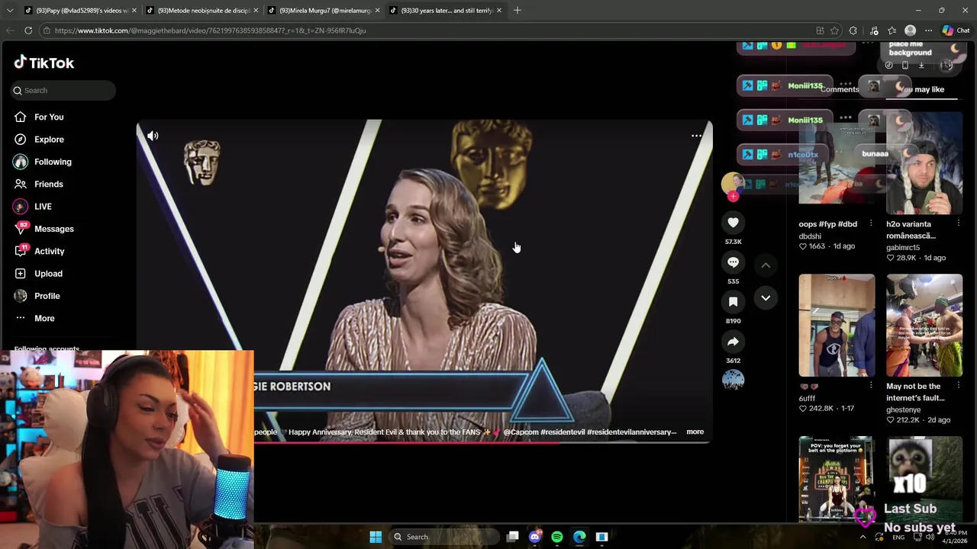Bookmark the video to favorites

(x=733, y=301)
